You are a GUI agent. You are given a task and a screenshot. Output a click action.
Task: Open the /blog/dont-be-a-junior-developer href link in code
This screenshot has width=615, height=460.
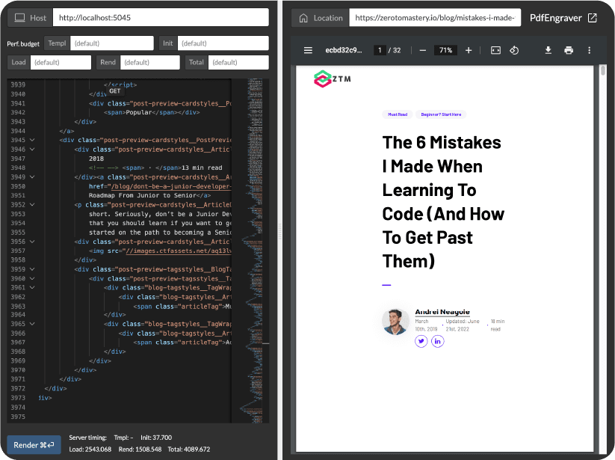(x=171, y=186)
